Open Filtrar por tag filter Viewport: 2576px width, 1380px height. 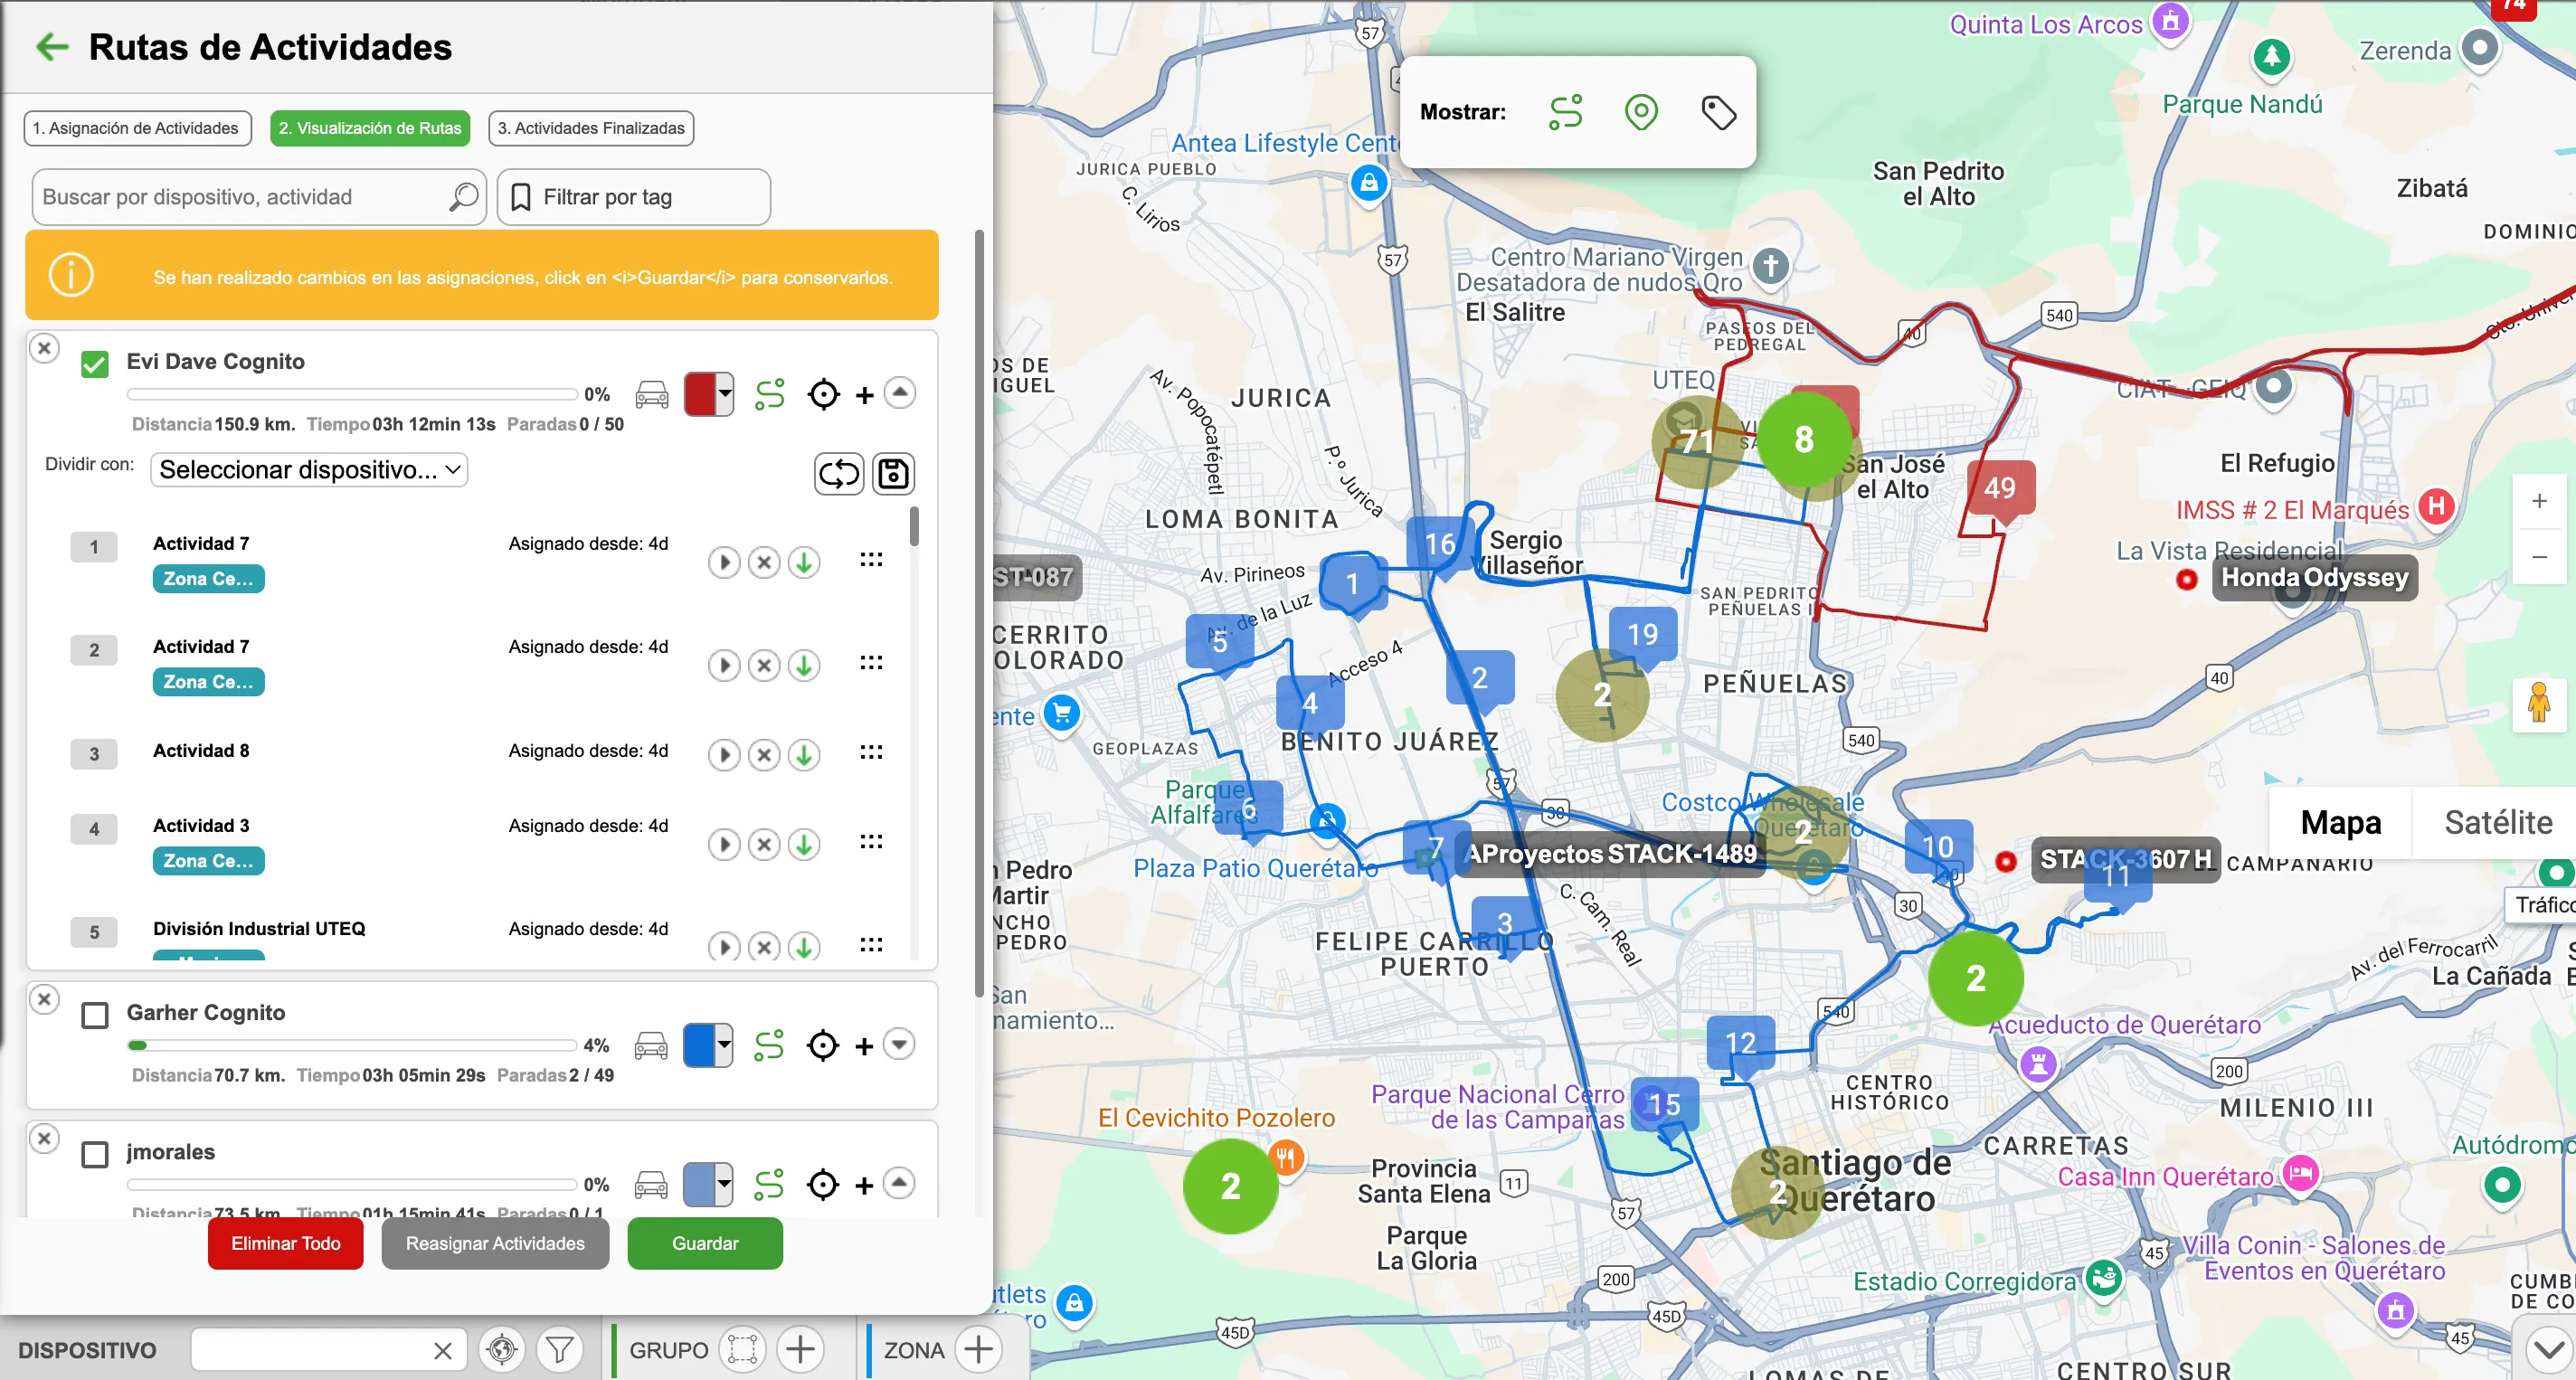(633, 196)
